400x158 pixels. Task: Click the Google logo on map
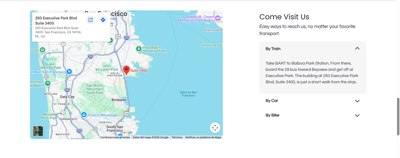(x=127, y=133)
